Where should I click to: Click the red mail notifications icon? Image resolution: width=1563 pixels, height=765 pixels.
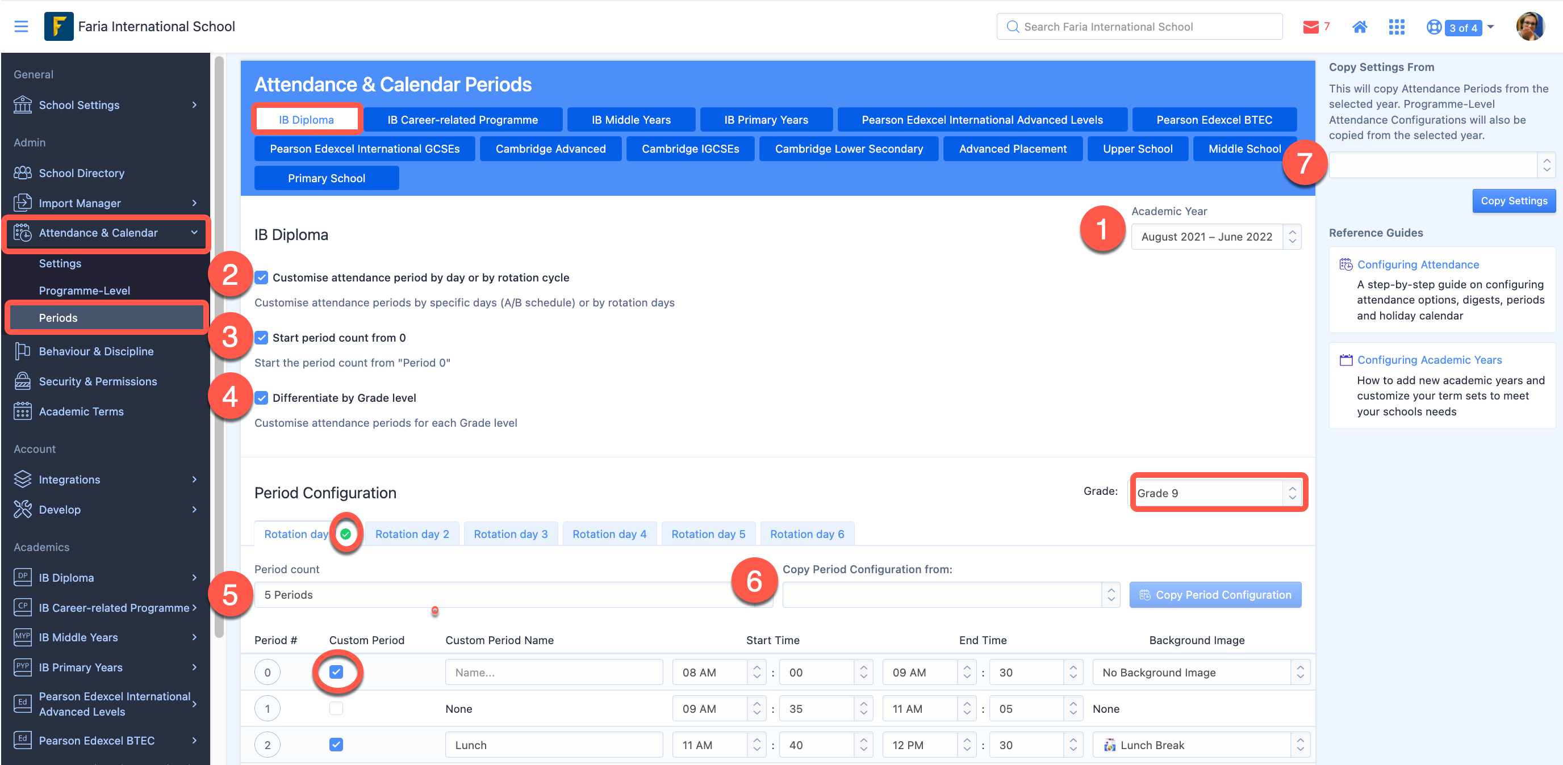(x=1311, y=27)
